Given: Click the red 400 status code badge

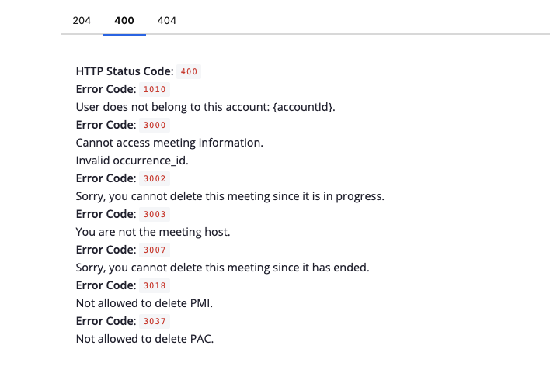Looking at the screenshot, I should tap(189, 72).
